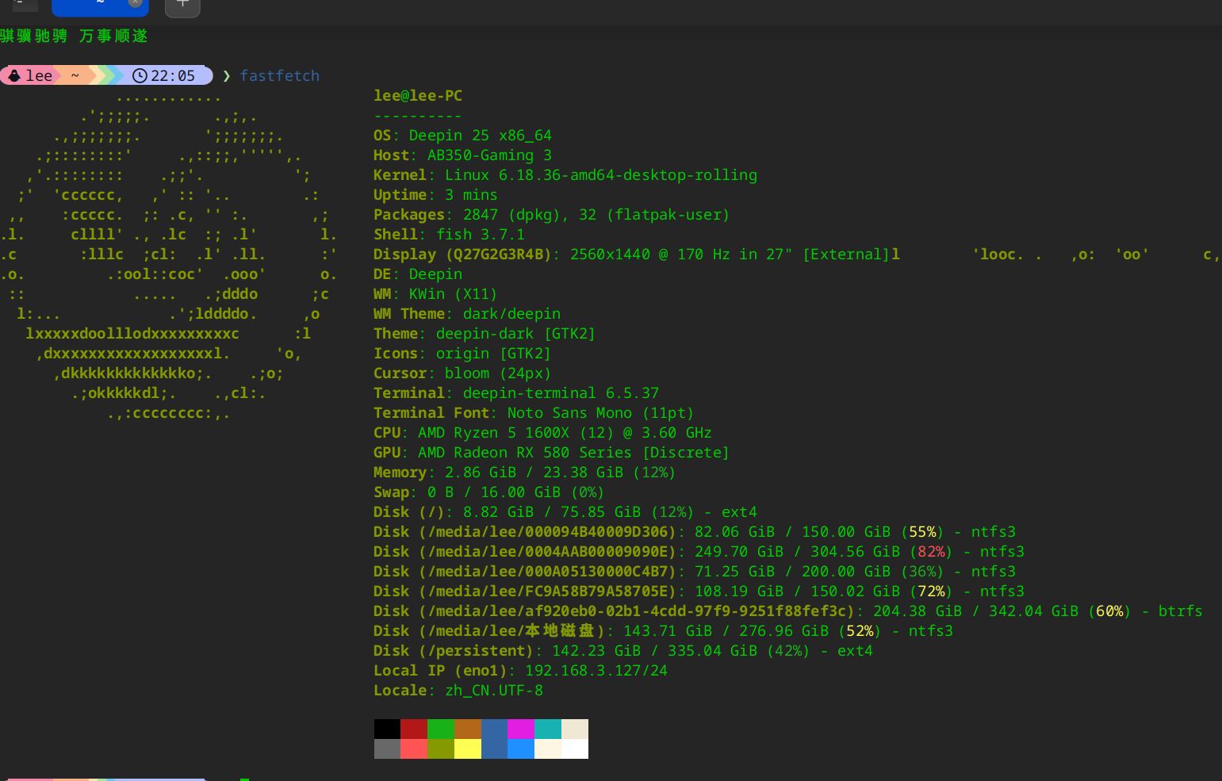This screenshot has width=1222, height=781.
Task: Select the Local IP 192.168.3.127/24
Action: click(x=596, y=671)
